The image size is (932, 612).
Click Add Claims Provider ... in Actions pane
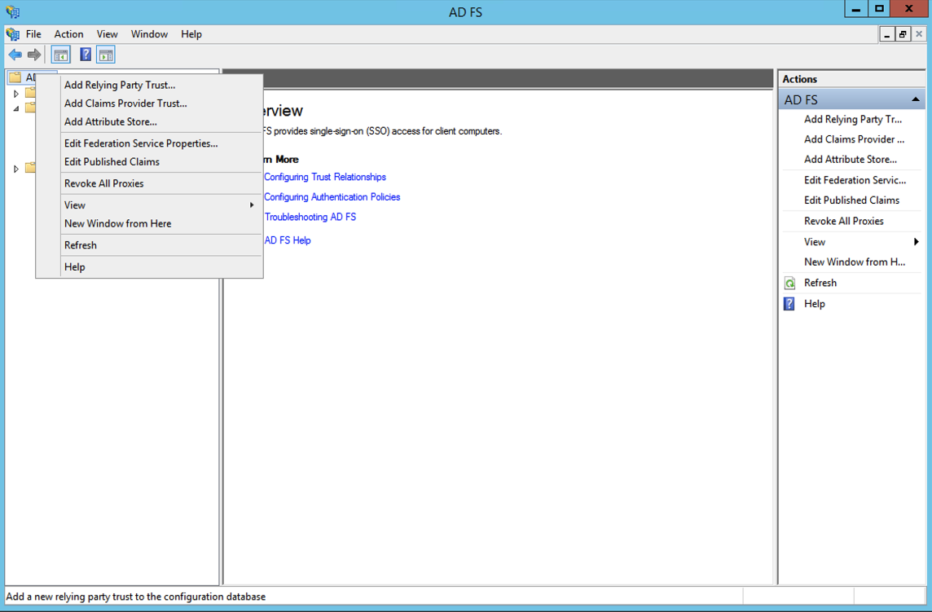click(854, 139)
